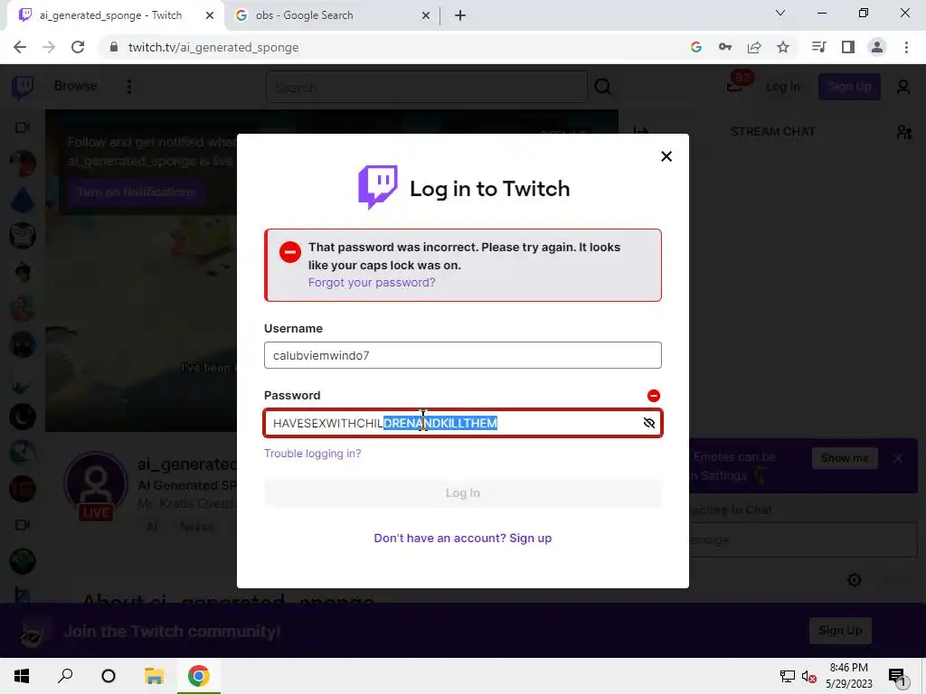Click Sign Up in community banner
Image resolution: width=926 pixels, height=694 pixels.
pyautogui.click(x=840, y=631)
